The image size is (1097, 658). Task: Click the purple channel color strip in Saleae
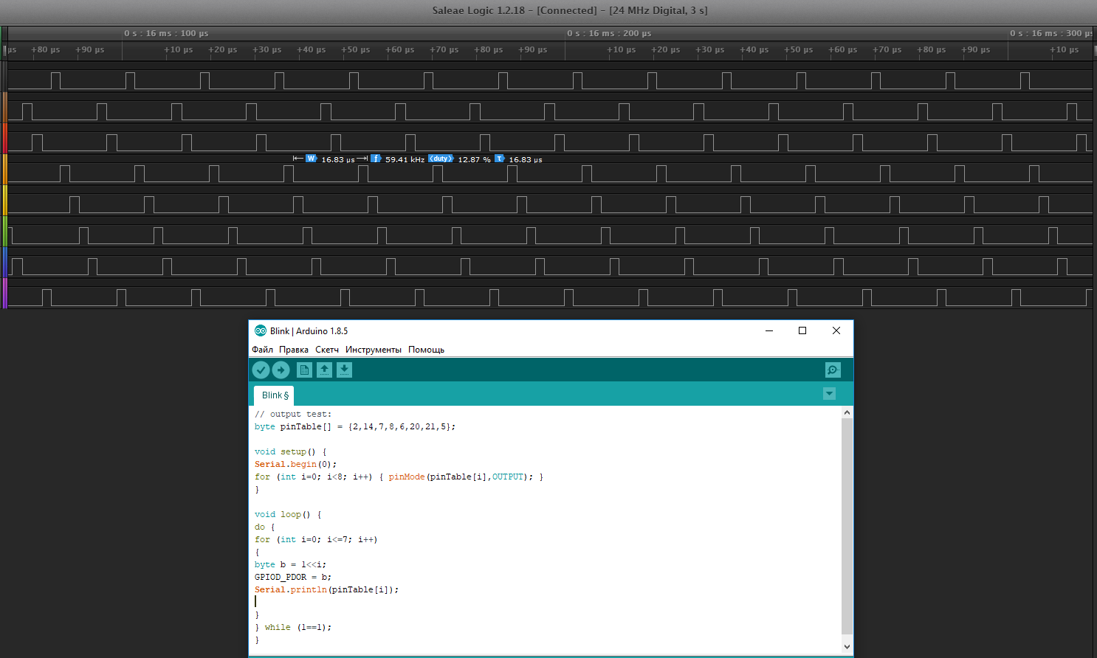coord(4,293)
